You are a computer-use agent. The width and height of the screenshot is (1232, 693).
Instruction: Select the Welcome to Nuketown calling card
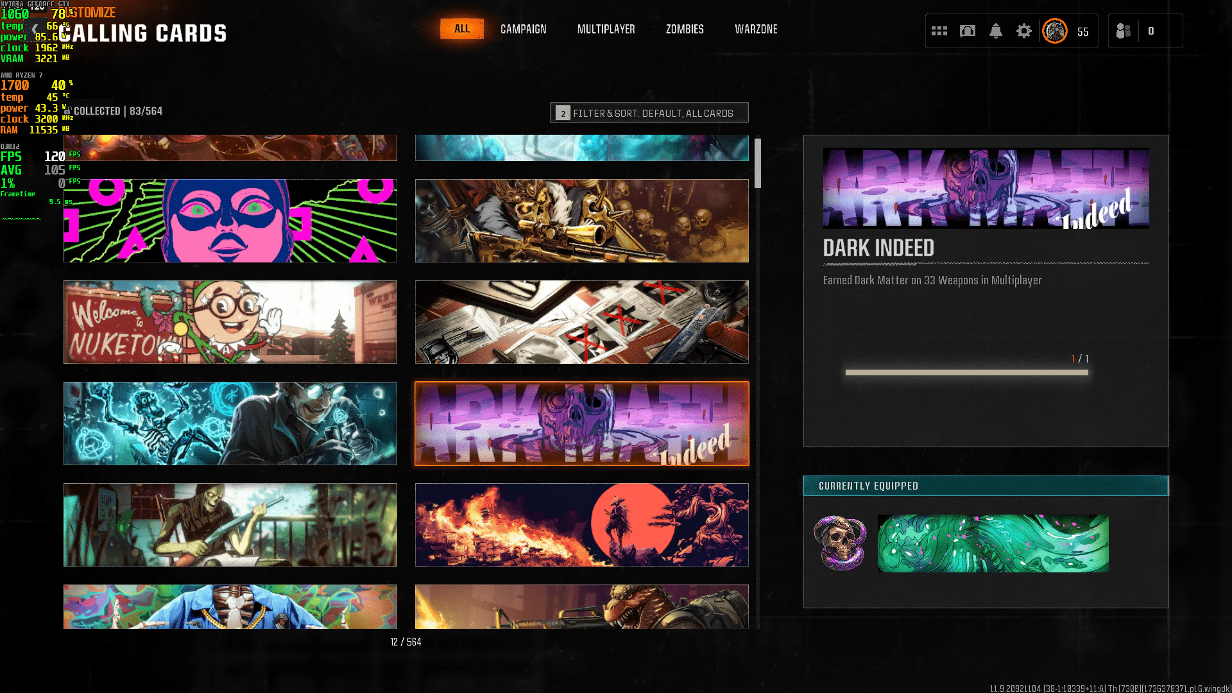(230, 322)
